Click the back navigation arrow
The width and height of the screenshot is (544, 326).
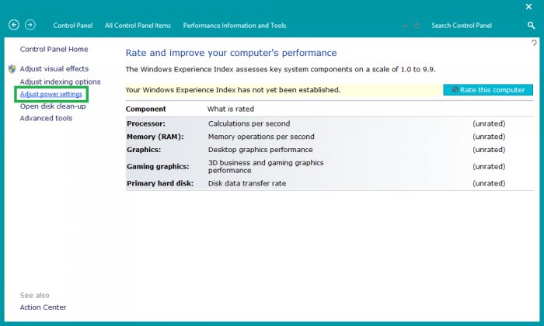[x=14, y=25]
